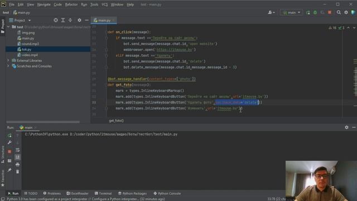Click the Expand All icon in Project panel

pos(63,20)
